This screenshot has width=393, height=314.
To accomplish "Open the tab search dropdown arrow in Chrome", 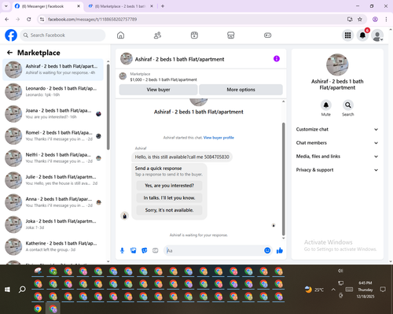I will (6, 6).
